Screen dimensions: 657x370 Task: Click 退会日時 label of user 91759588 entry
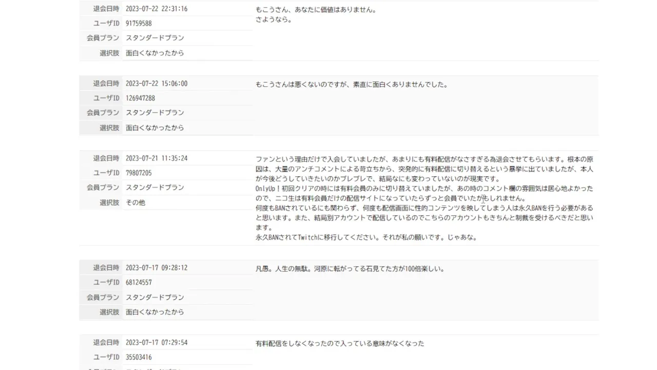point(106,9)
